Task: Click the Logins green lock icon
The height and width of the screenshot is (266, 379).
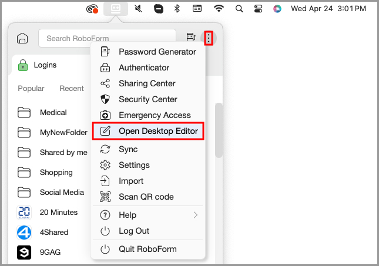Action: tap(23, 65)
